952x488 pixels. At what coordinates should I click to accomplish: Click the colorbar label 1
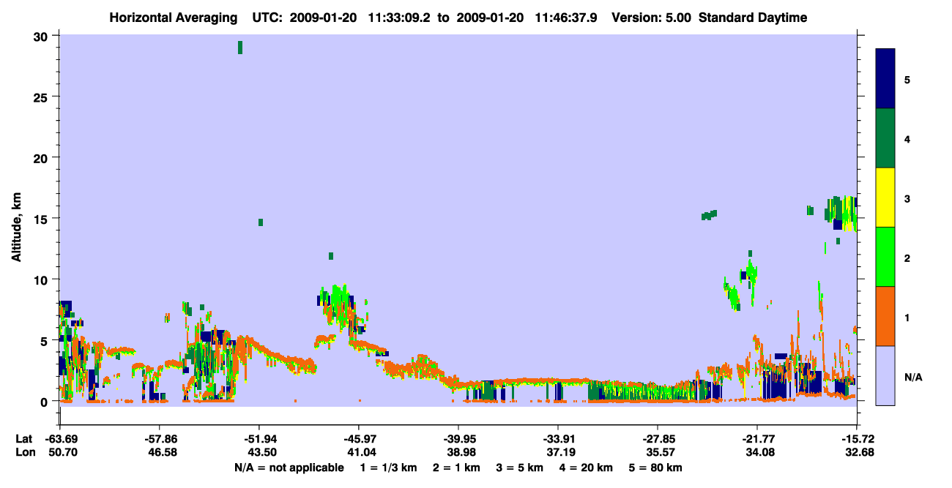point(907,316)
